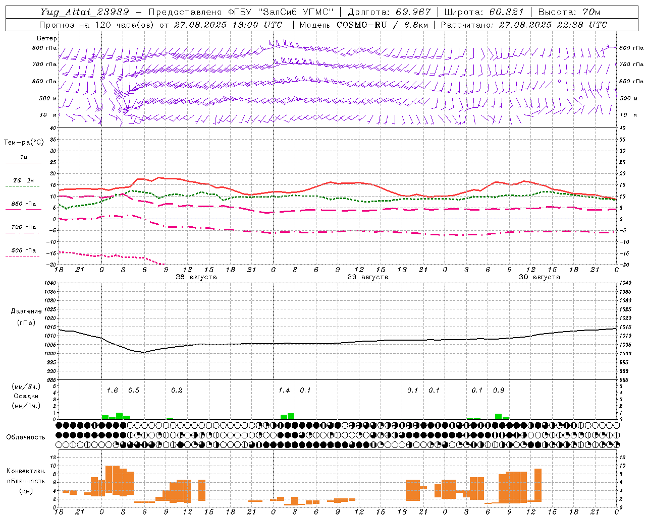The image size is (646, 516).
Task: Click the Конвективн. panel label
Action: coord(26,471)
